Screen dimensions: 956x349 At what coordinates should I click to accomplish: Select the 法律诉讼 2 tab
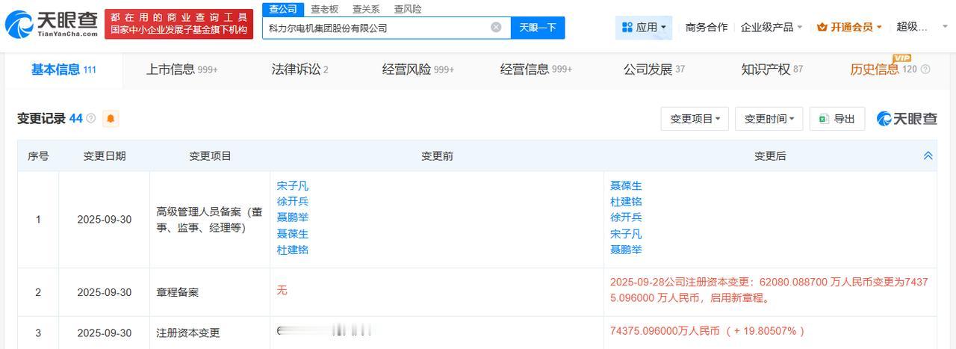click(299, 70)
